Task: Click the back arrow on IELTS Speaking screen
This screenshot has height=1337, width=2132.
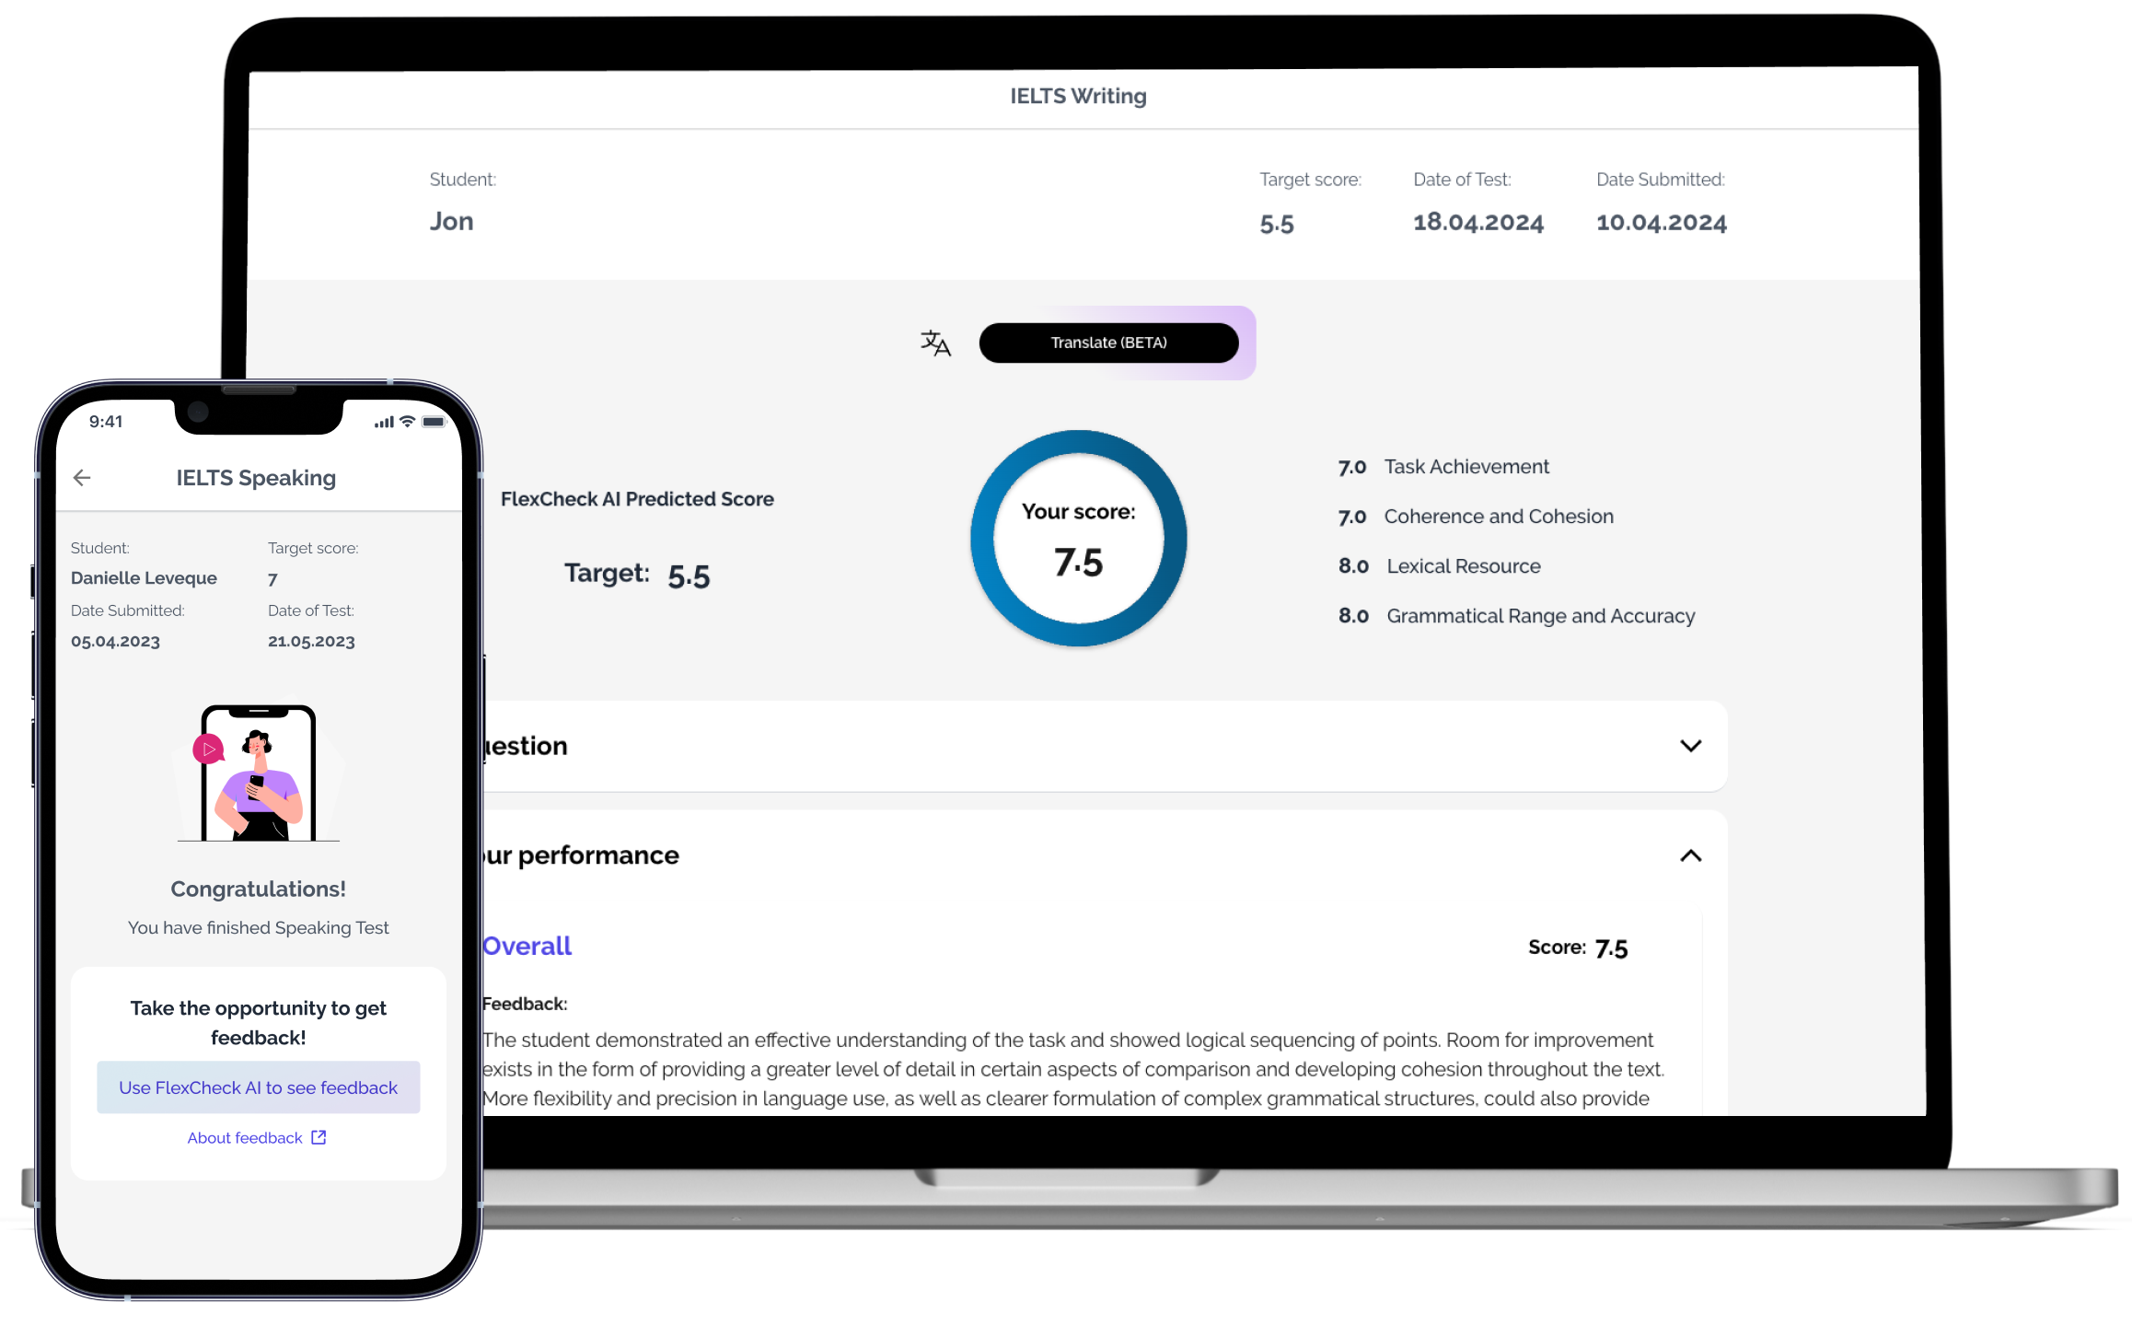Action: [82, 478]
